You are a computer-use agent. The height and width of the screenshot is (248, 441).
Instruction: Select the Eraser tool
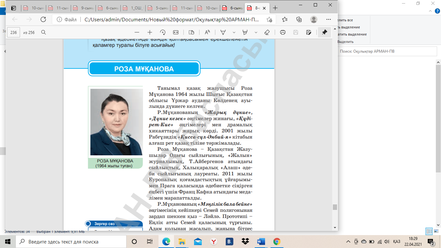[267, 32]
